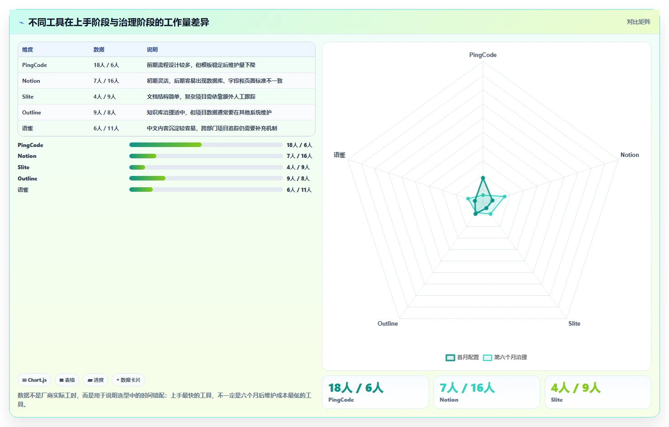This screenshot has width=669, height=427.
Task: Click the 首月配置 data point on the Outline axis
Action: 475,213
